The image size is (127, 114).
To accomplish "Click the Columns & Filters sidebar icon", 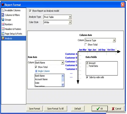I will pyautogui.click(x=3, y=15).
